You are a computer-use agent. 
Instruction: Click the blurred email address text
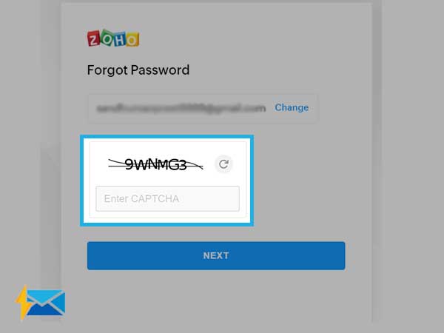pos(181,109)
